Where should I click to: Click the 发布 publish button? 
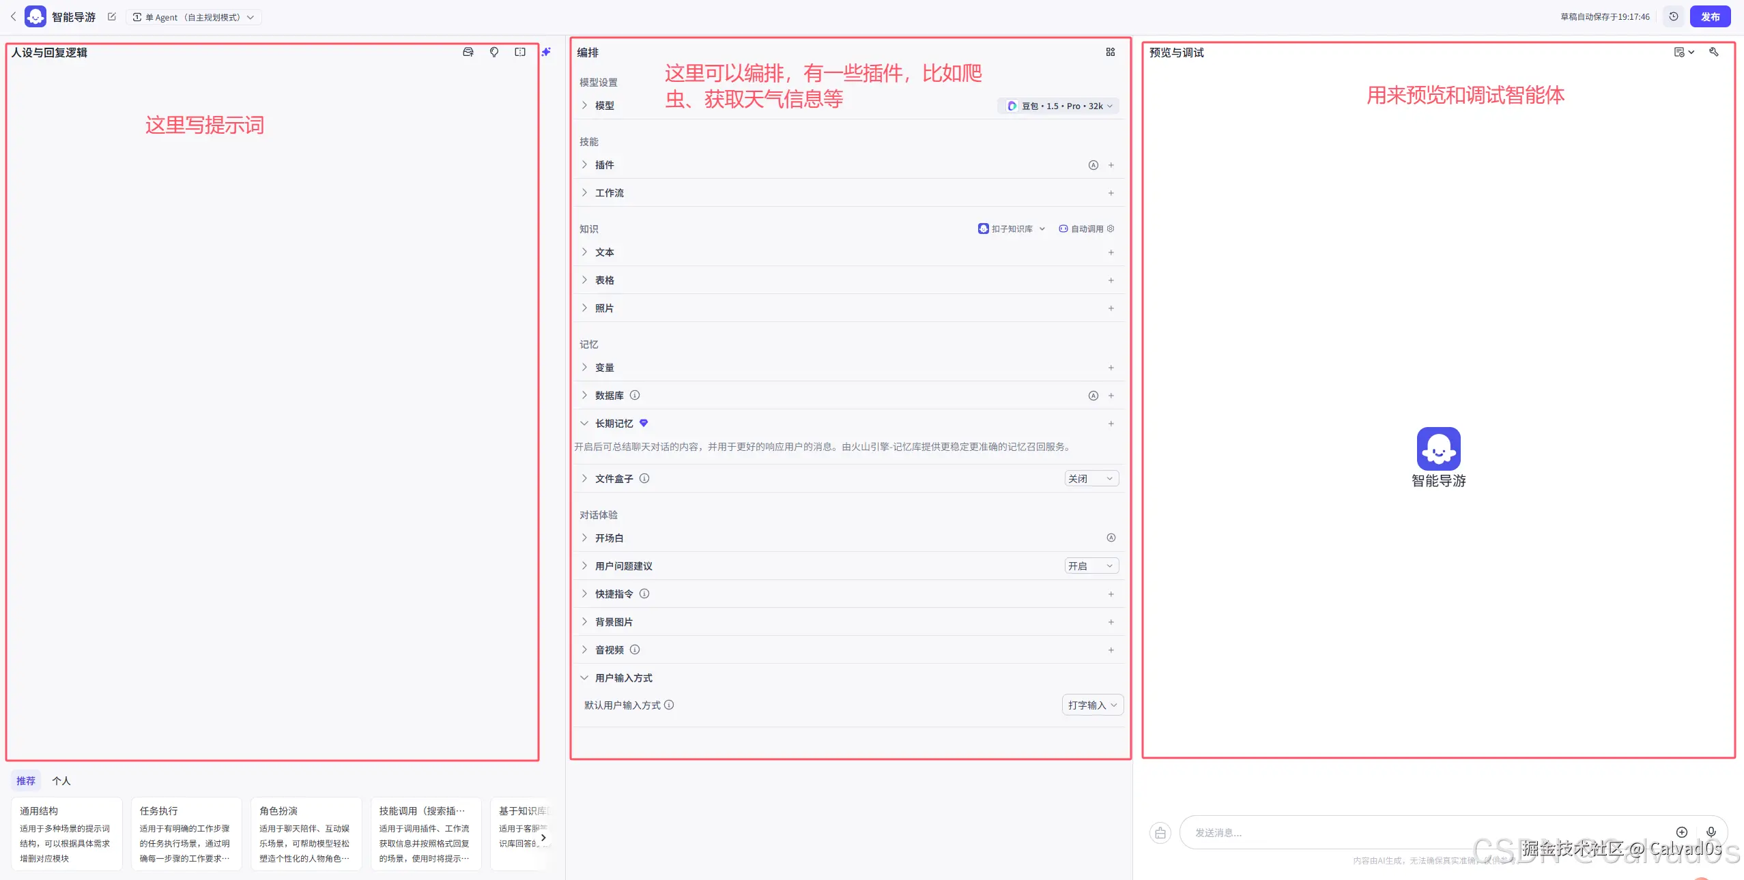[x=1710, y=17]
